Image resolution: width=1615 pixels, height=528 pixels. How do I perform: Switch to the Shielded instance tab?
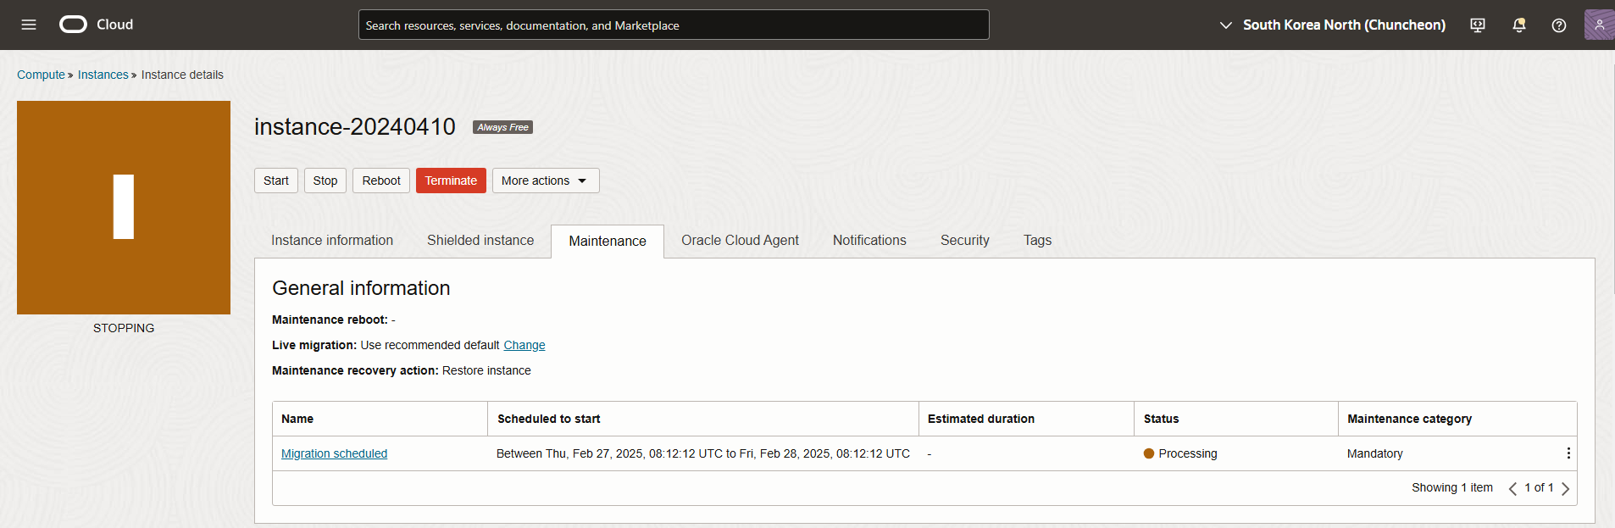click(x=480, y=241)
